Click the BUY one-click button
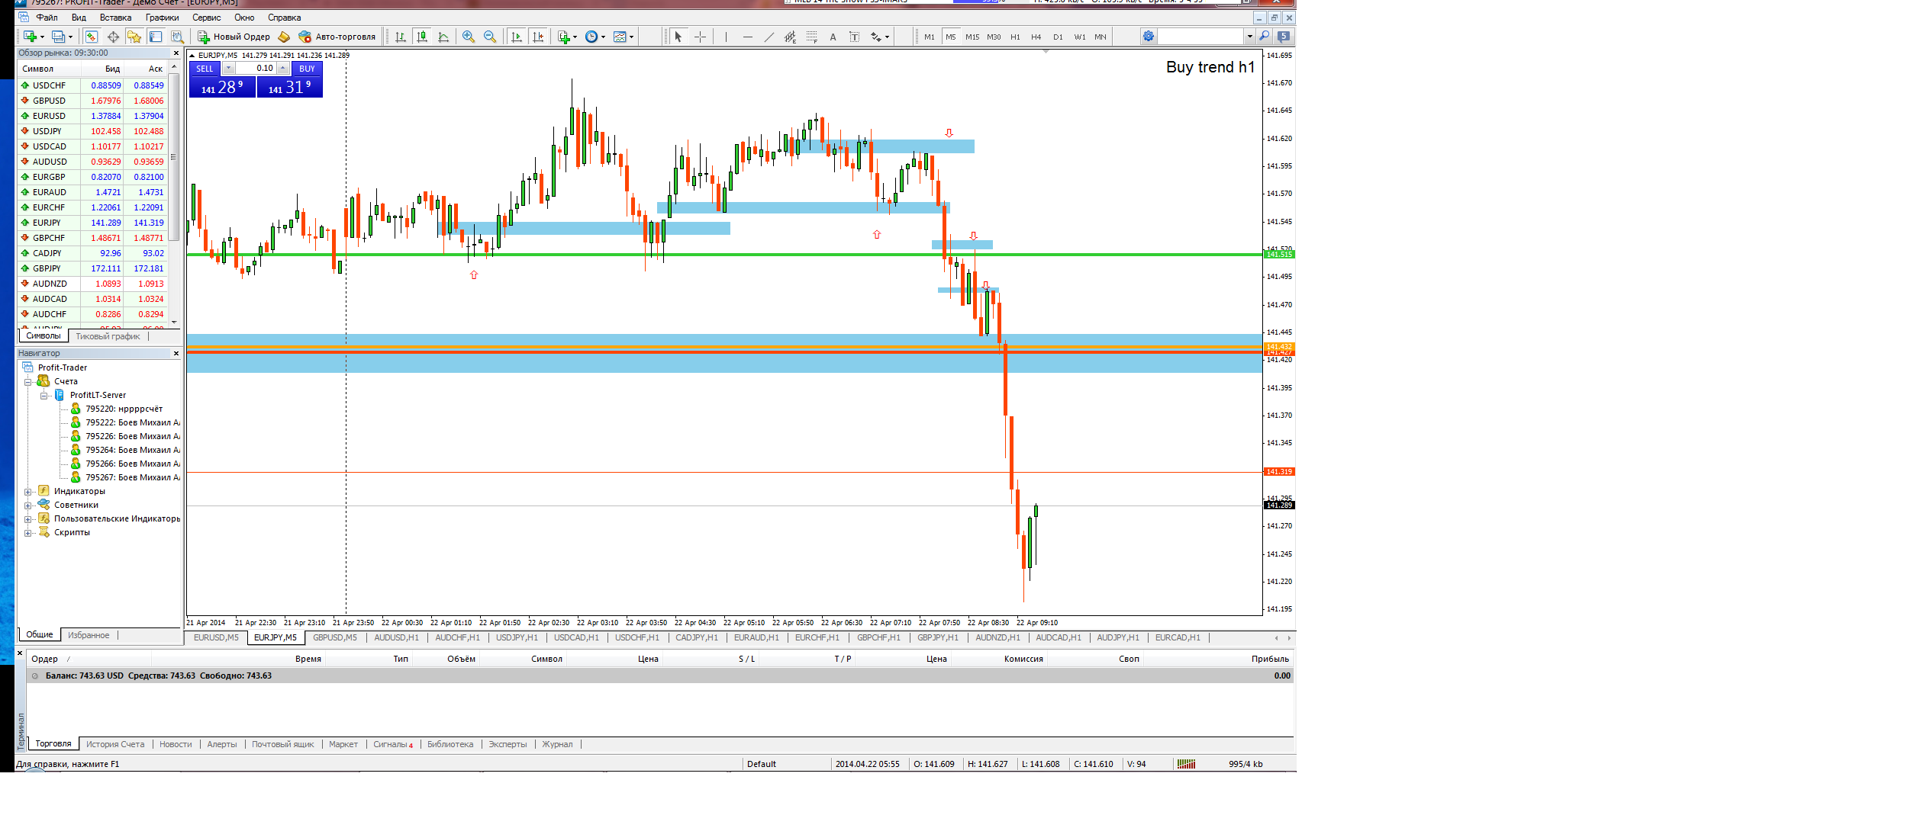 (x=307, y=69)
